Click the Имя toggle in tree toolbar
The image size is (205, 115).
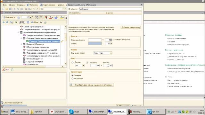click(35, 22)
